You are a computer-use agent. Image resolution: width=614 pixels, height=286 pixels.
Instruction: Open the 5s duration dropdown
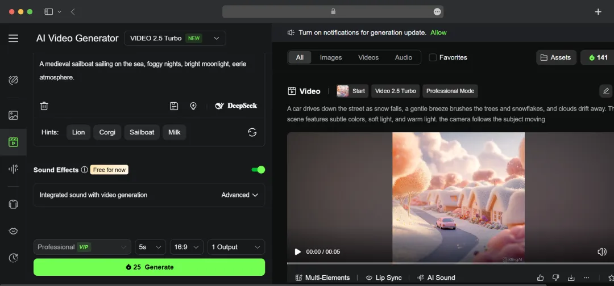150,247
